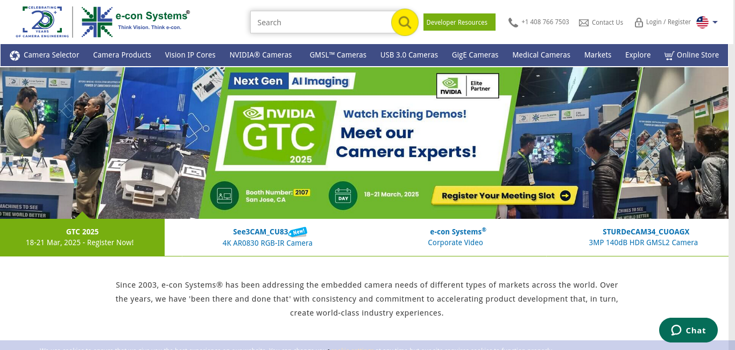This screenshot has width=735, height=350.
Task: Go to Online Store
Action: [698, 55]
